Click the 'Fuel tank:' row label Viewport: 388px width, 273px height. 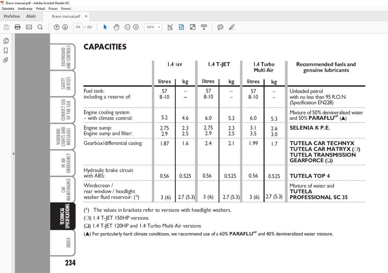(94, 91)
